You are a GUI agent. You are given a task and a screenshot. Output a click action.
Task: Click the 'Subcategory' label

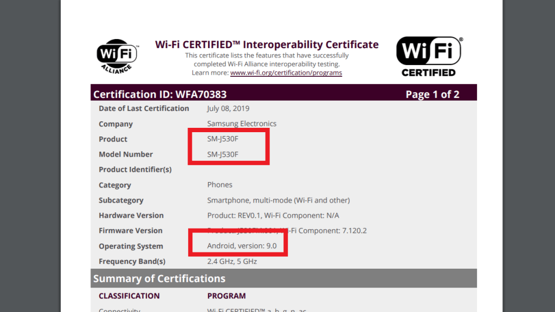(121, 200)
